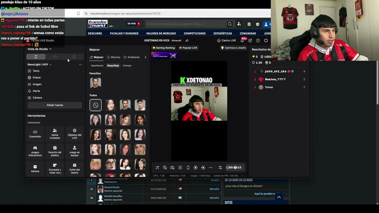Click the Popular LIVE button
This screenshot has width=379, height=213.
[x=188, y=48]
